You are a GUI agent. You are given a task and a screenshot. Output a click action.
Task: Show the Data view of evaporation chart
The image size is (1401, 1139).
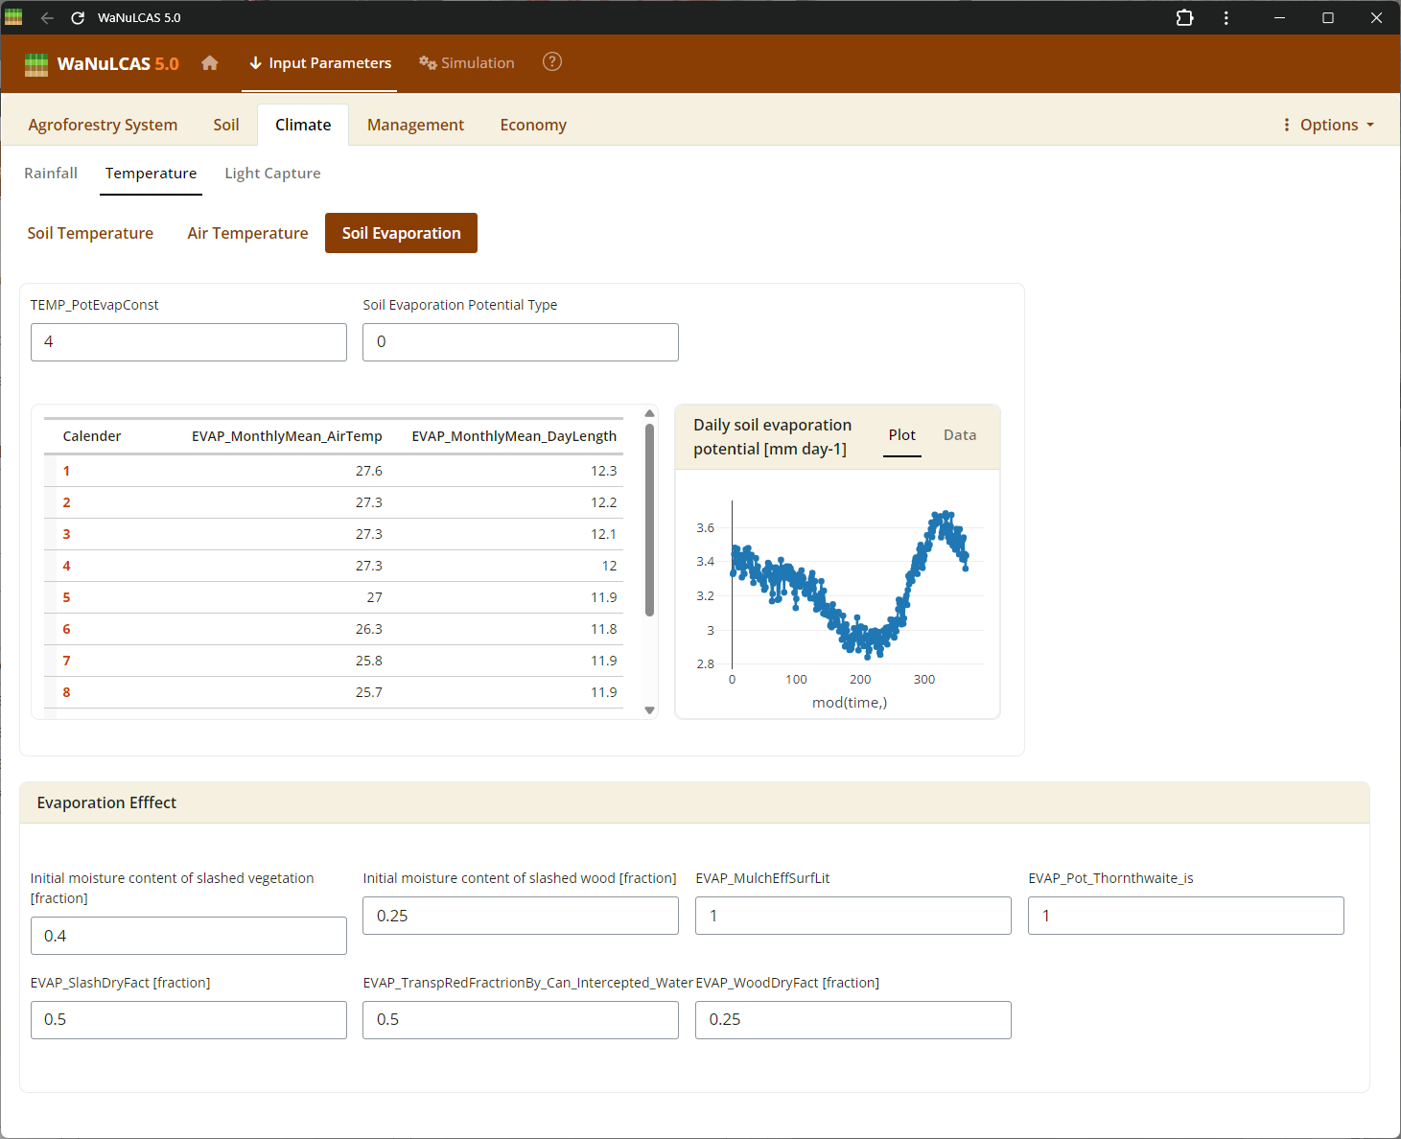click(x=959, y=435)
